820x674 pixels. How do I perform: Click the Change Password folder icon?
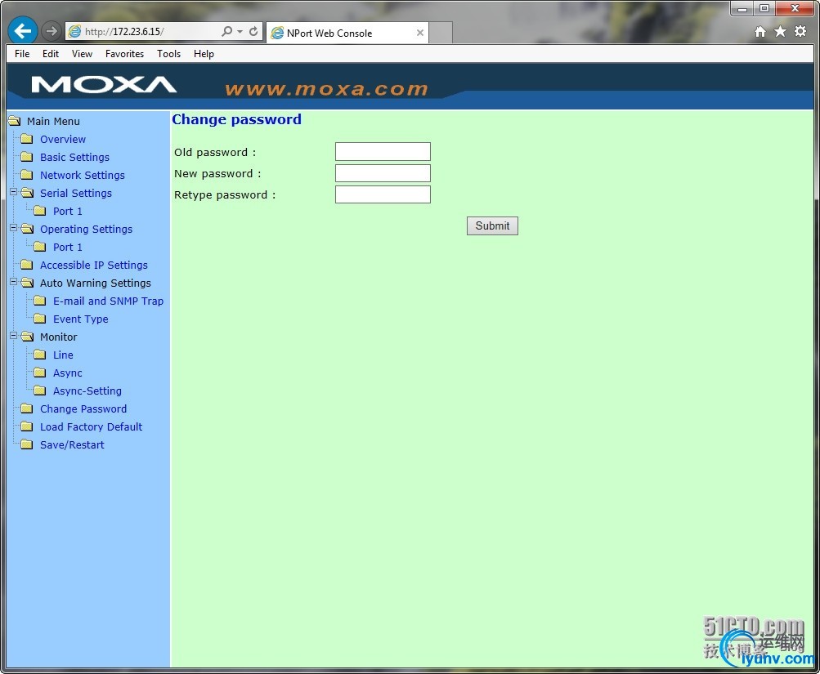27,408
